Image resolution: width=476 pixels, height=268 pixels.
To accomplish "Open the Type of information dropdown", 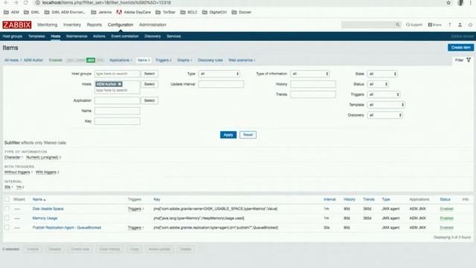I will (310, 74).
